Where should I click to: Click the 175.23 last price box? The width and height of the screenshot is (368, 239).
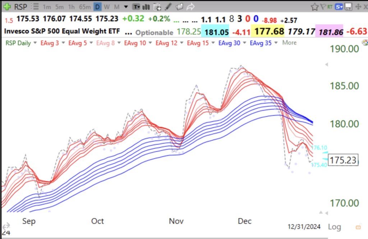[x=344, y=160]
